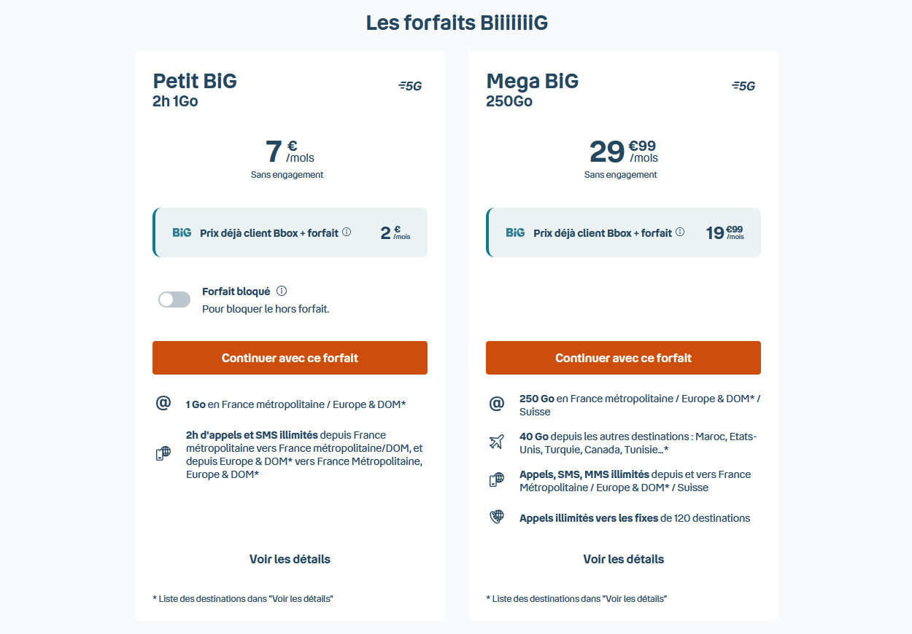Continue with the Petit BiG plan

pos(290,358)
